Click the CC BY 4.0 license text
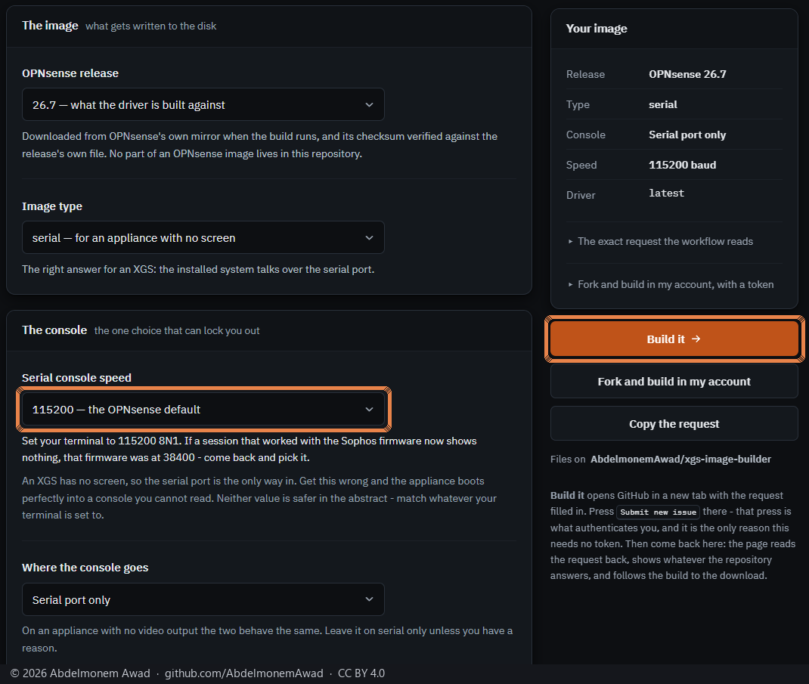This screenshot has width=809, height=684. pos(361,673)
